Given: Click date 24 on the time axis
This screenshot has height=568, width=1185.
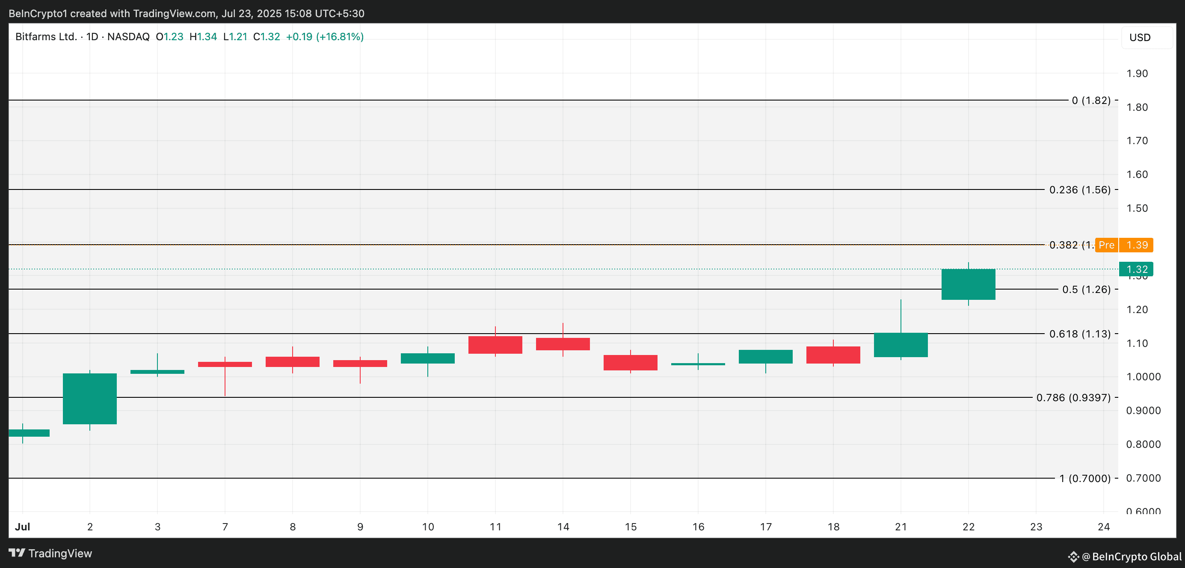Looking at the screenshot, I should coord(1104,527).
